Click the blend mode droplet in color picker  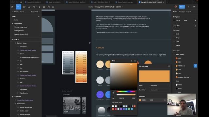click(131, 61)
